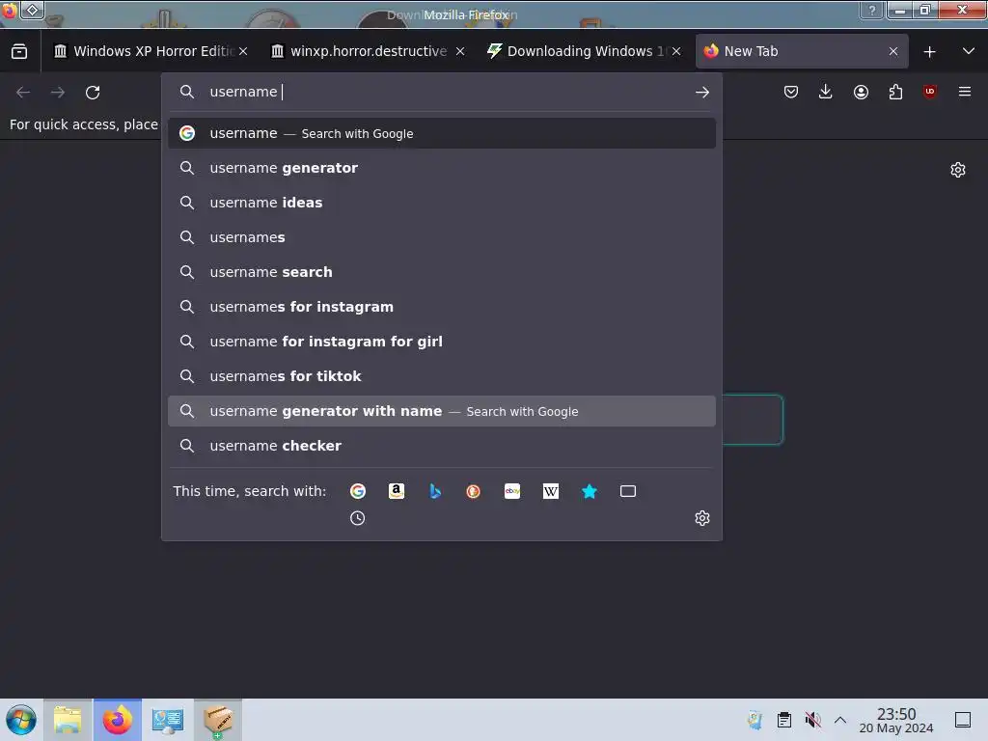The height and width of the screenshot is (741, 988).
Task: Open the clipboard tray icon
Action: pos(783,720)
